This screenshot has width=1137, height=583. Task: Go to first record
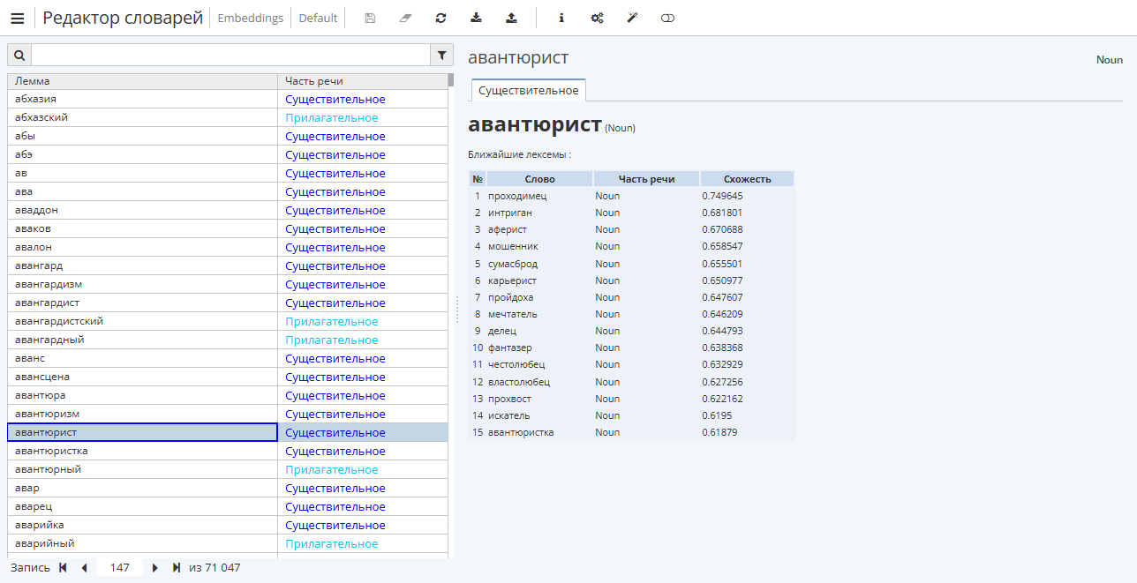click(x=63, y=568)
